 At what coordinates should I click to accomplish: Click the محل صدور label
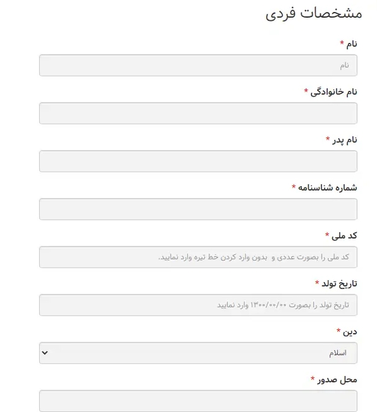point(337,380)
